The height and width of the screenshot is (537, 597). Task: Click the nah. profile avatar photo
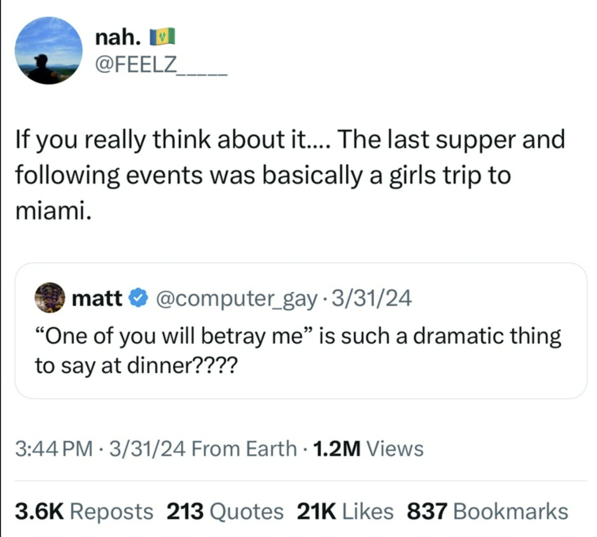(48, 51)
